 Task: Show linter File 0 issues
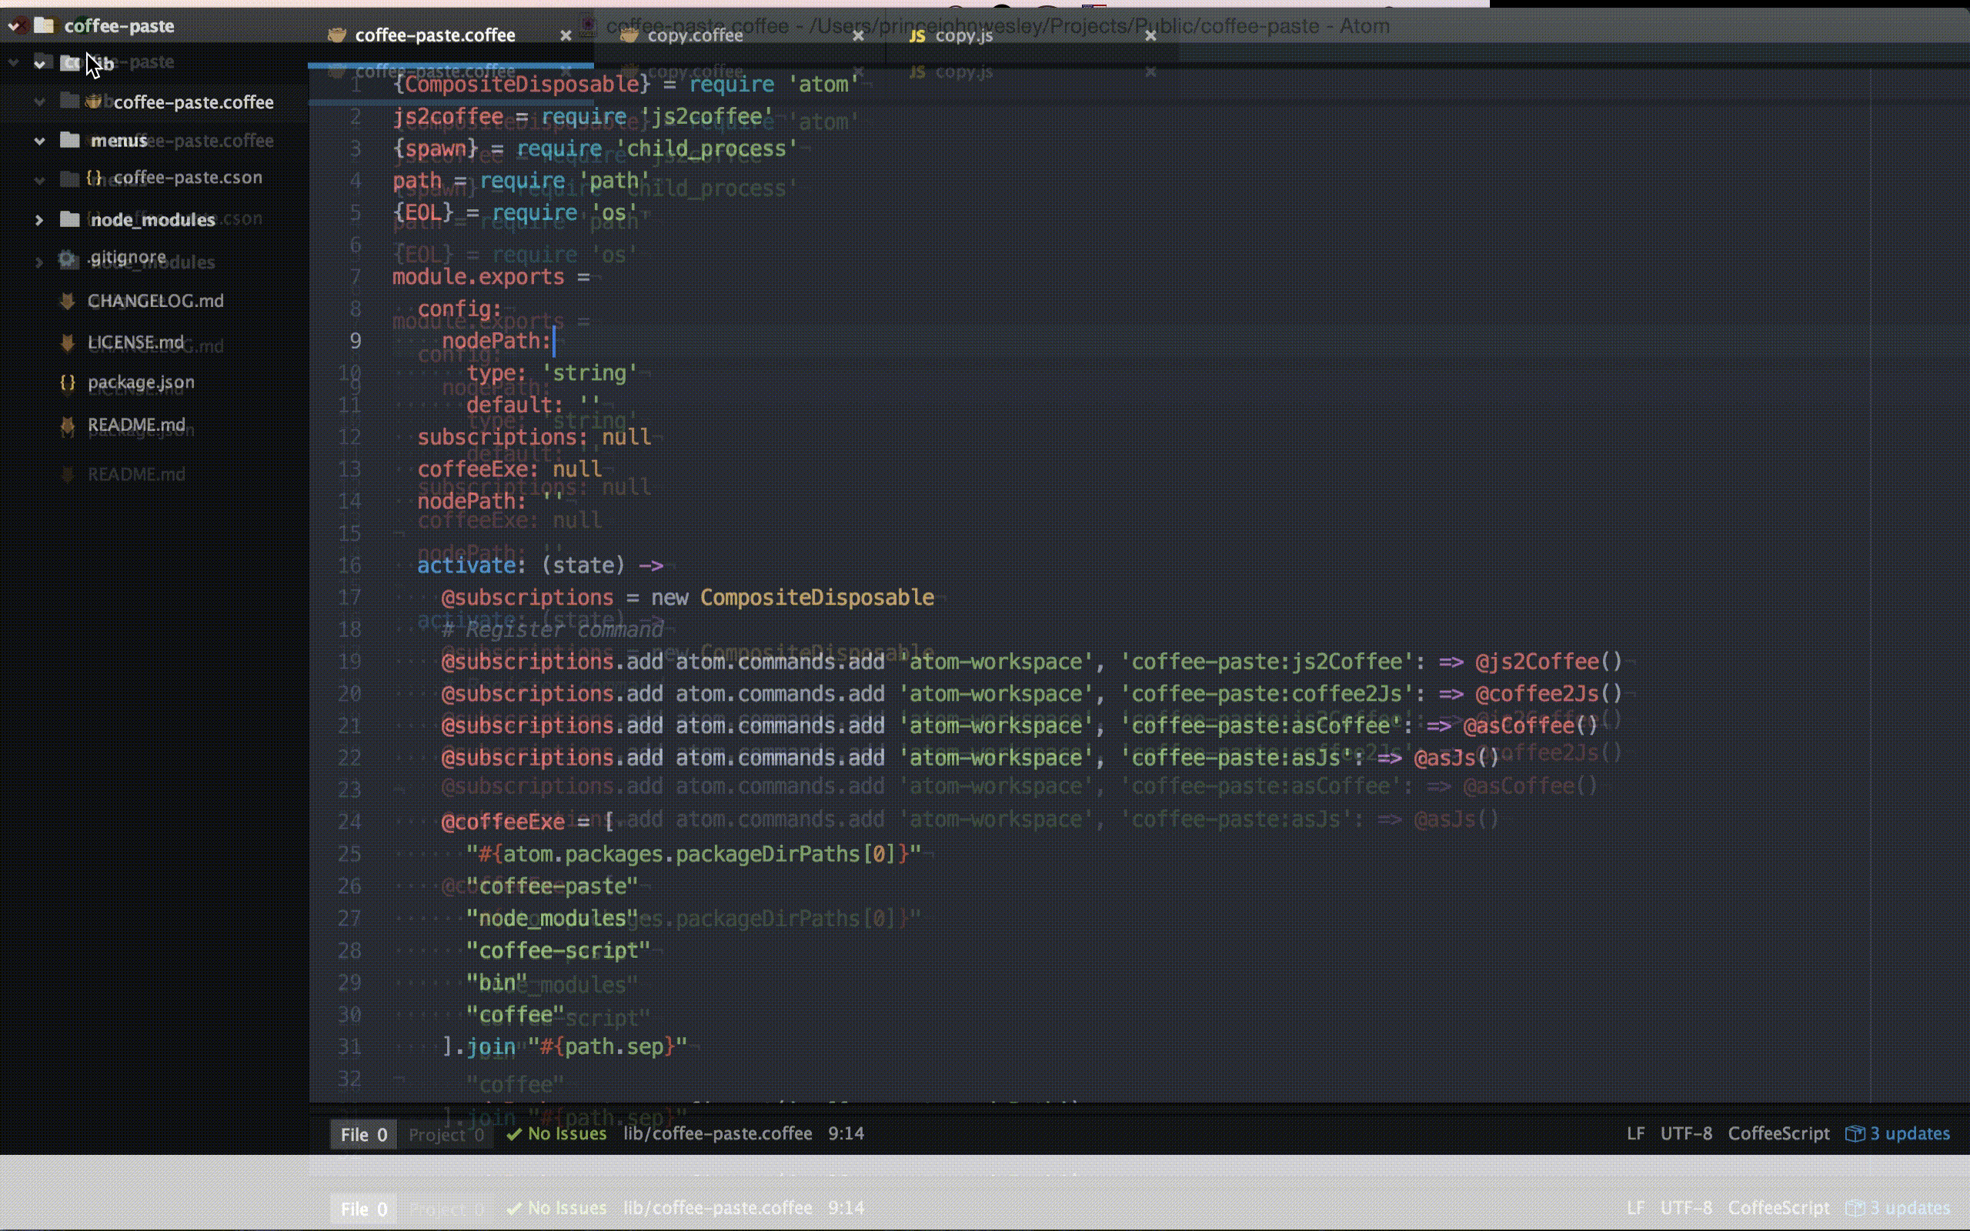(x=364, y=1134)
